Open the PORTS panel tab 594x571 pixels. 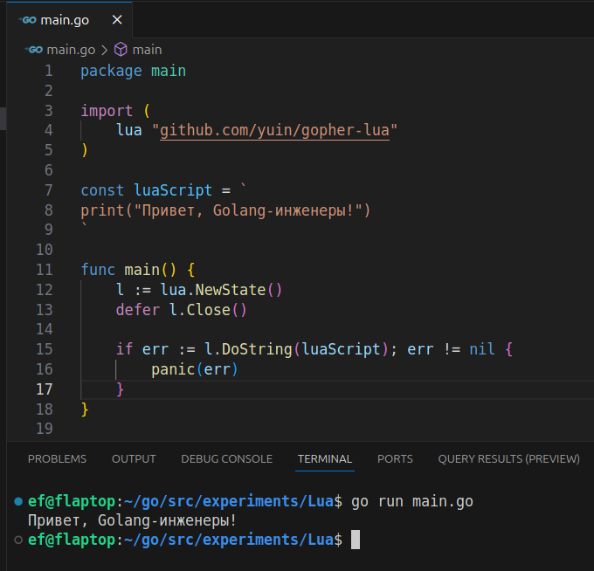tap(395, 459)
